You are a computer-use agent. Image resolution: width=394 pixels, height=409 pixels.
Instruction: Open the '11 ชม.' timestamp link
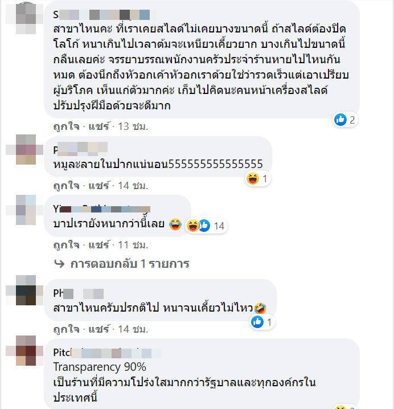click(x=133, y=245)
